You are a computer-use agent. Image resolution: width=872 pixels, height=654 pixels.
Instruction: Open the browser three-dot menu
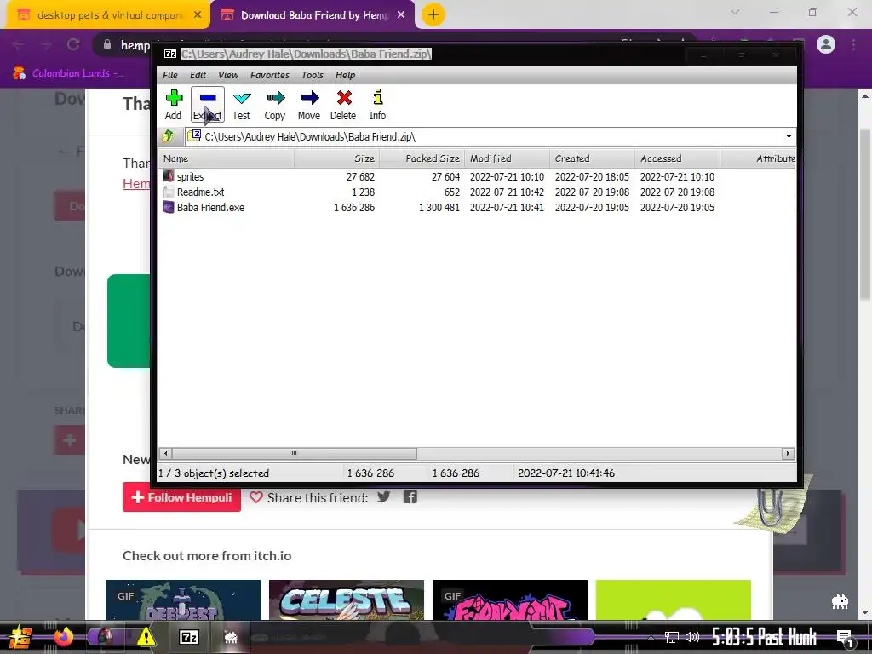pyautogui.click(x=853, y=44)
